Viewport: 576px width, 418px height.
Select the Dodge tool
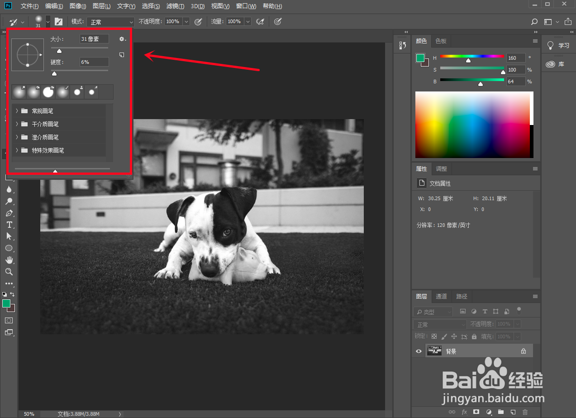(x=9, y=201)
